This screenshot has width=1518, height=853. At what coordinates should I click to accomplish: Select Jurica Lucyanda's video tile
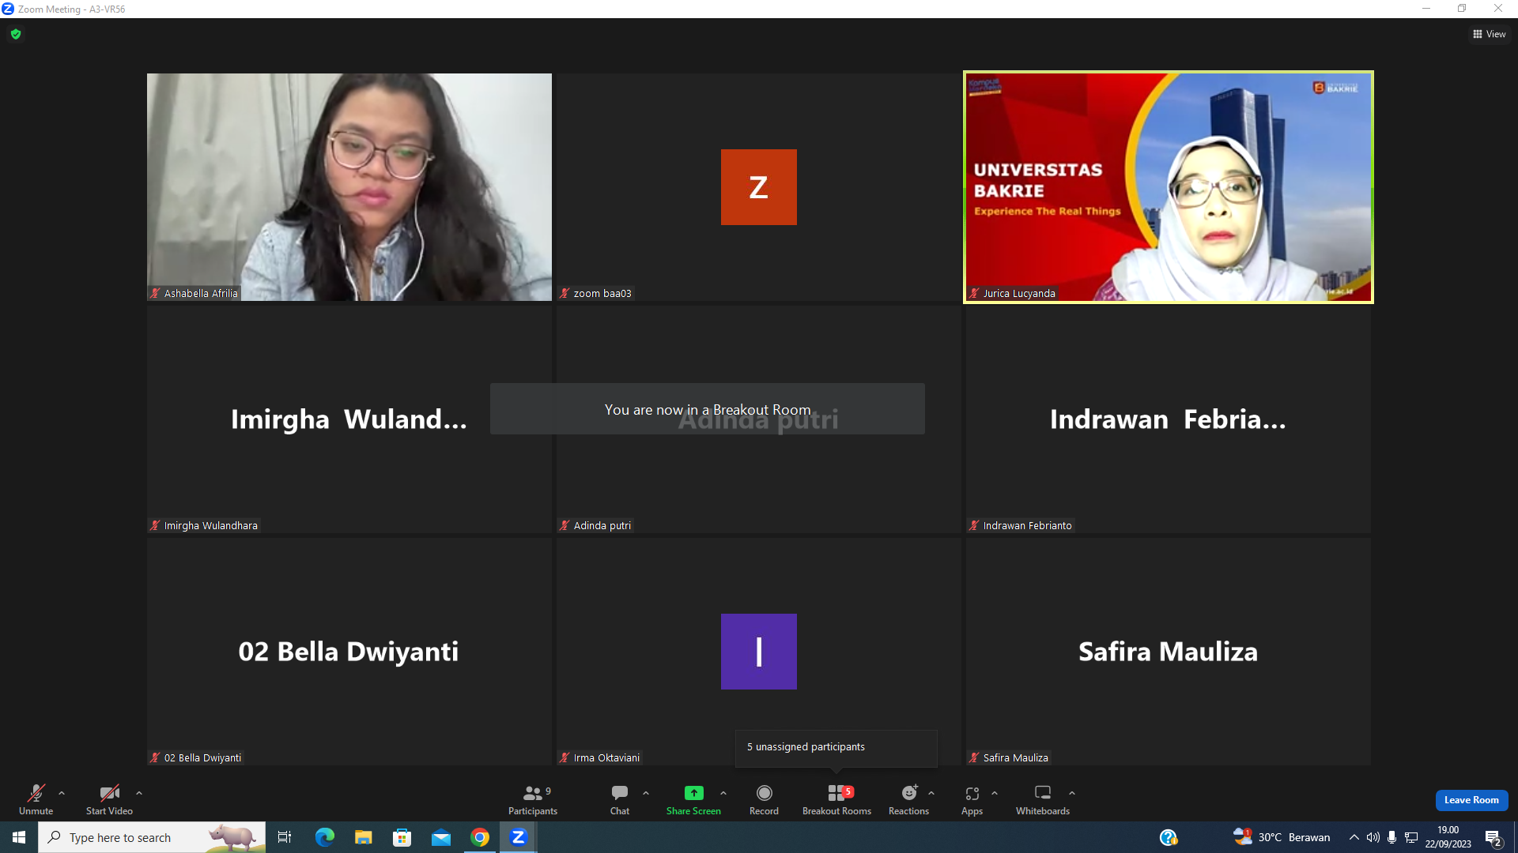click(x=1169, y=187)
